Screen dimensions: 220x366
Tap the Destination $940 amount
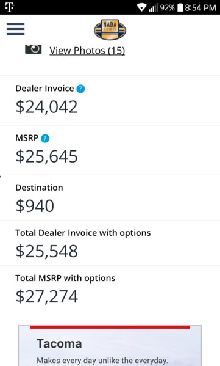click(35, 206)
